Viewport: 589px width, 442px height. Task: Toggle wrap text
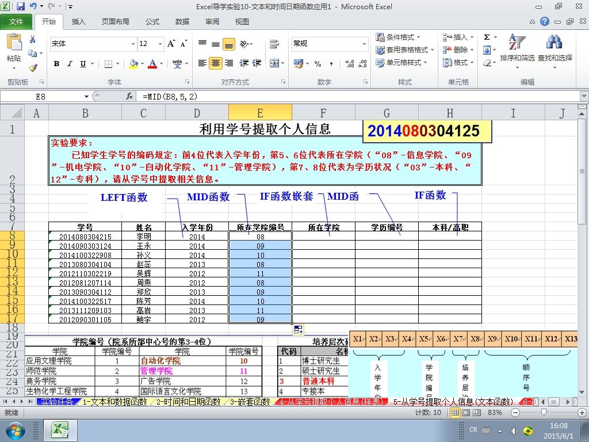pyautogui.click(x=274, y=44)
